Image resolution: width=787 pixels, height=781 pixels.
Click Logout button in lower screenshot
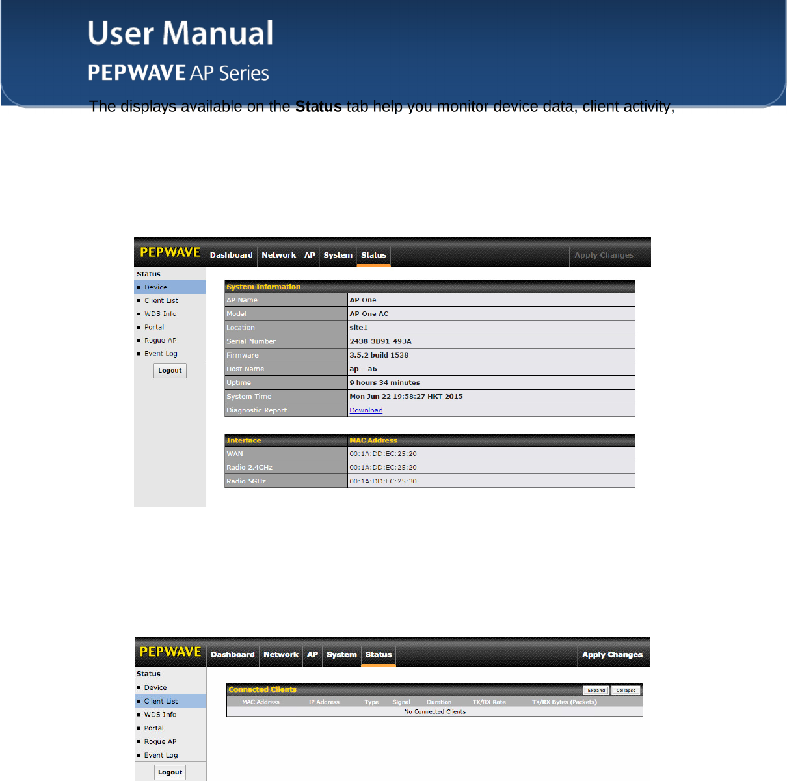[170, 773]
